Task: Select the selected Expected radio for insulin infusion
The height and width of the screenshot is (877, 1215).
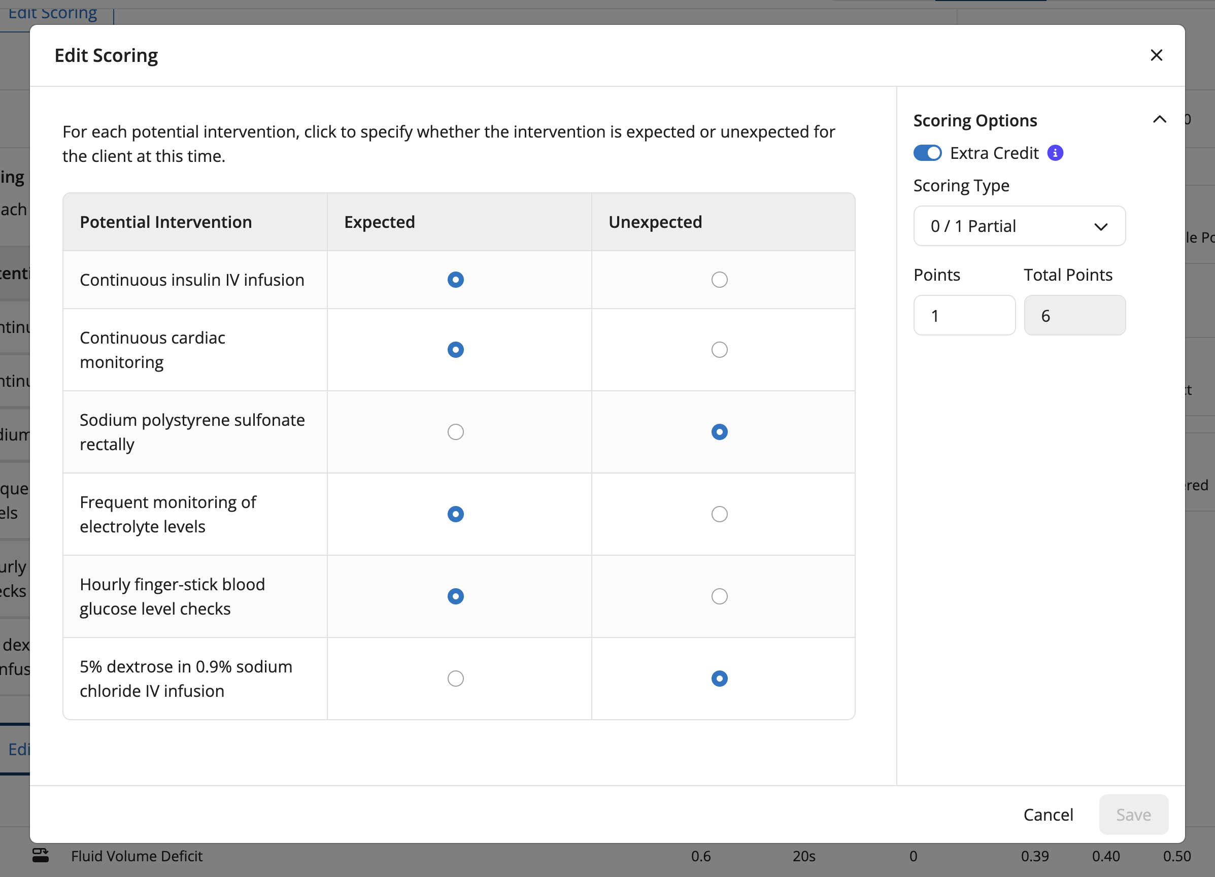Action: pos(455,279)
